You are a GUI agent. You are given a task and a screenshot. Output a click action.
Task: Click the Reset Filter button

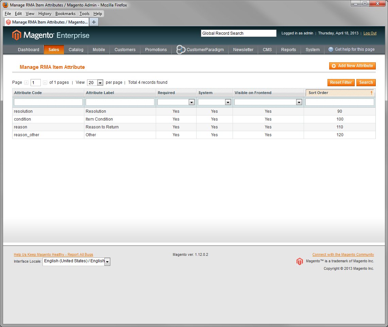tap(341, 82)
